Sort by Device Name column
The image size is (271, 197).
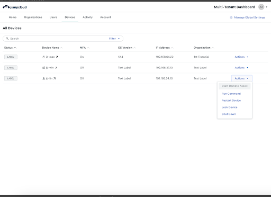[x=52, y=48]
